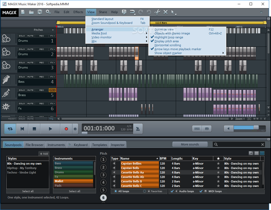Screen dimensions: 271x210
Task: Switch loop list to detailed view icon
Action: (262, 153)
